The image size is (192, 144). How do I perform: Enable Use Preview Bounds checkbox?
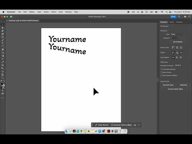click(162, 69)
